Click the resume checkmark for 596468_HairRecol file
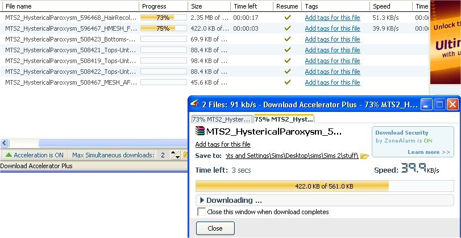461x238 pixels. coord(288,18)
